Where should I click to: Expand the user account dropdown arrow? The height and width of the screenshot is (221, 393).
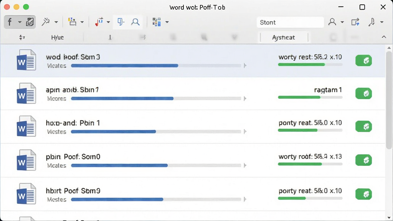(342, 22)
